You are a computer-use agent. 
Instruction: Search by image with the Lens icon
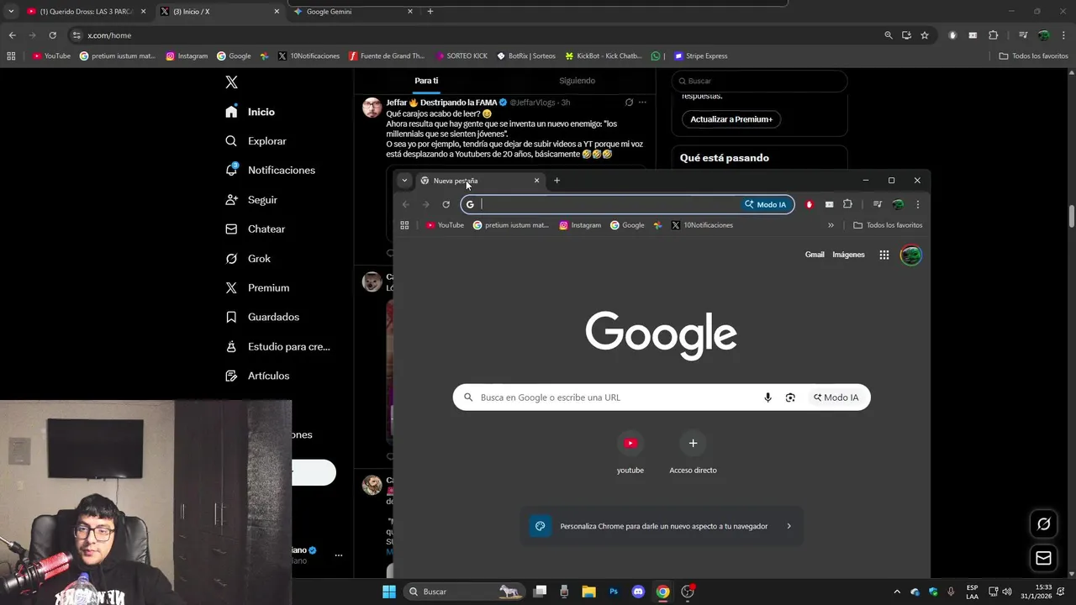tap(790, 397)
